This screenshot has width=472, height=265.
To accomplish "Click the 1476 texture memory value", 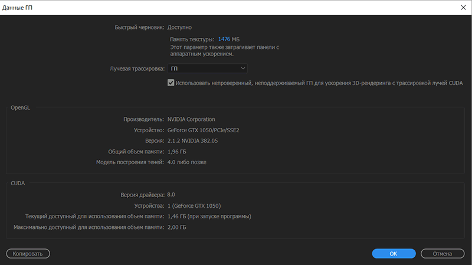I will click(224, 39).
